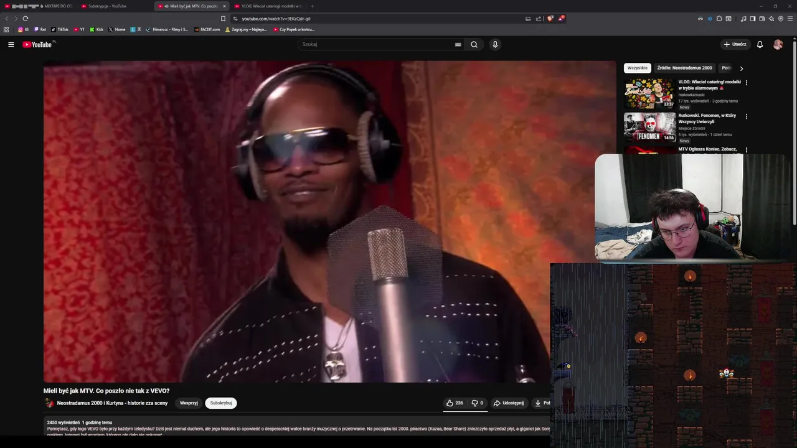Switch to the VLOG Wleciał catering browser tab
The width and height of the screenshot is (797, 448).
[x=268, y=6]
